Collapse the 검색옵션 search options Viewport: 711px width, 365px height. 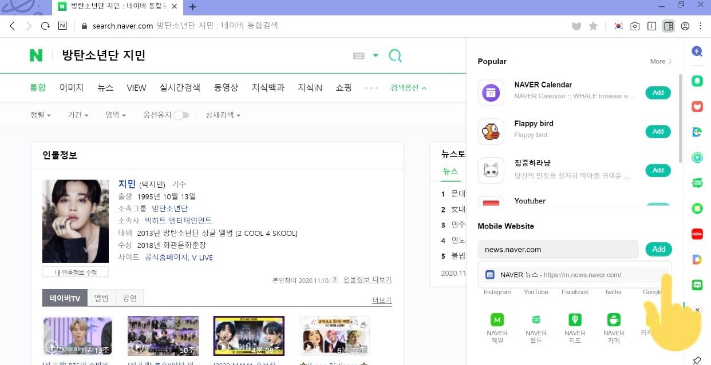(409, 88)
